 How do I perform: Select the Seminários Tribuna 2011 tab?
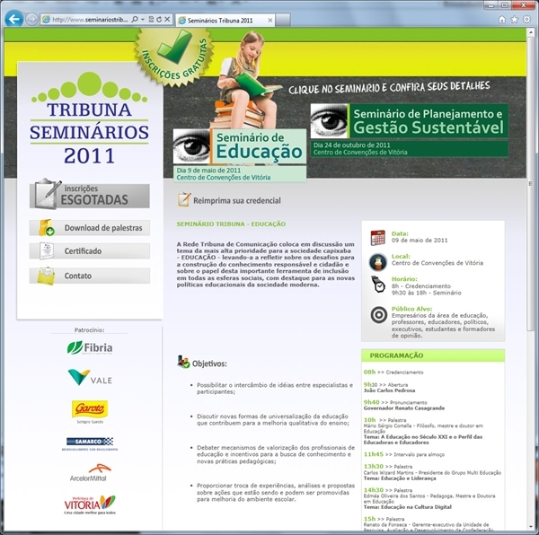pyautogui.click(x=225, y=21)
